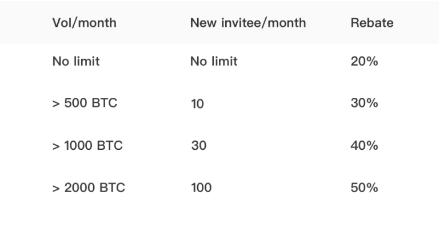This screenshot has height=231, width=439.
Task: Click the 10 new invitees cell
Action: (x=197, y=104)
